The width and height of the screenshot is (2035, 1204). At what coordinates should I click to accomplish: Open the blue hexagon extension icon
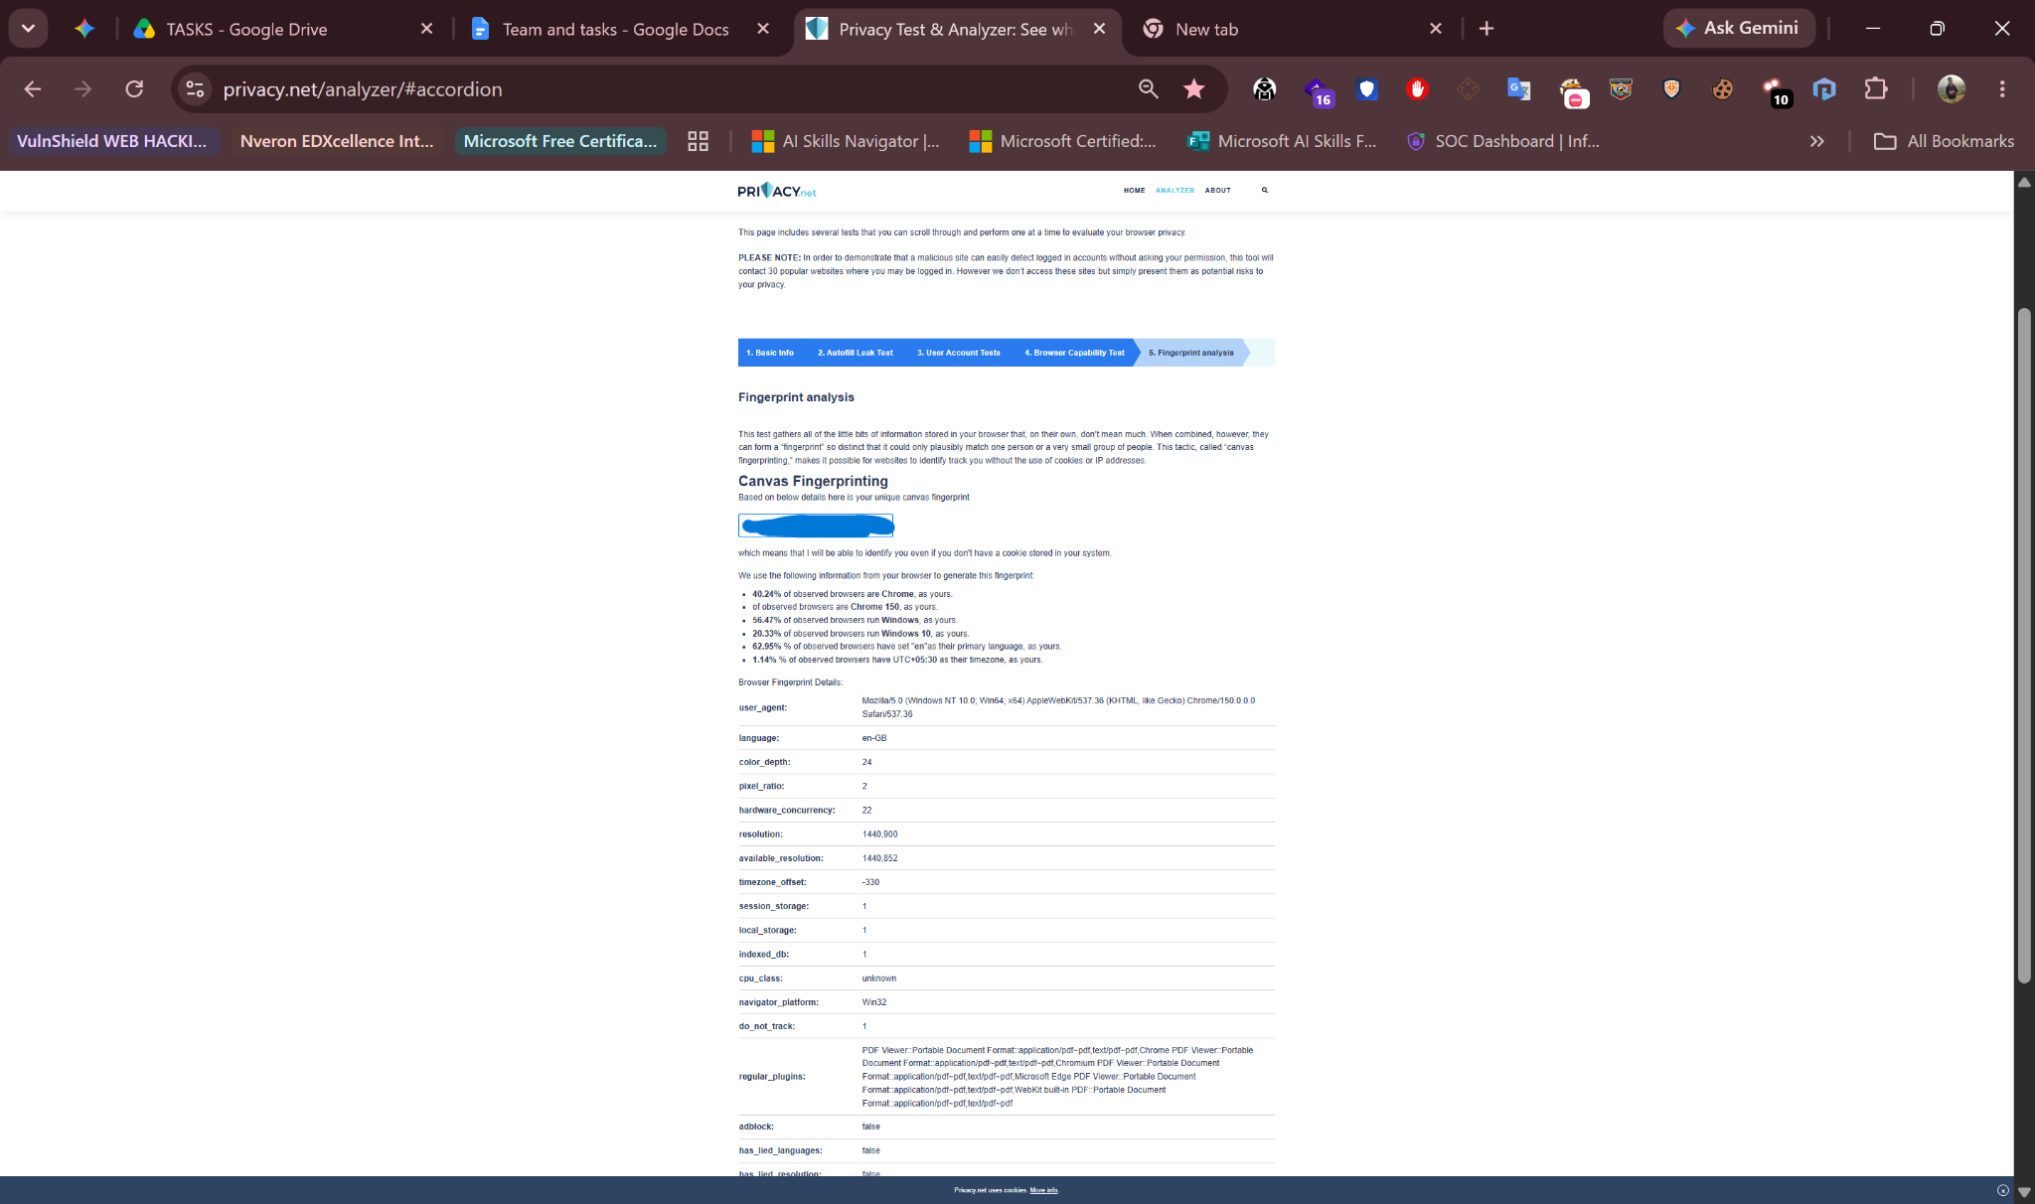point(1824,89)
